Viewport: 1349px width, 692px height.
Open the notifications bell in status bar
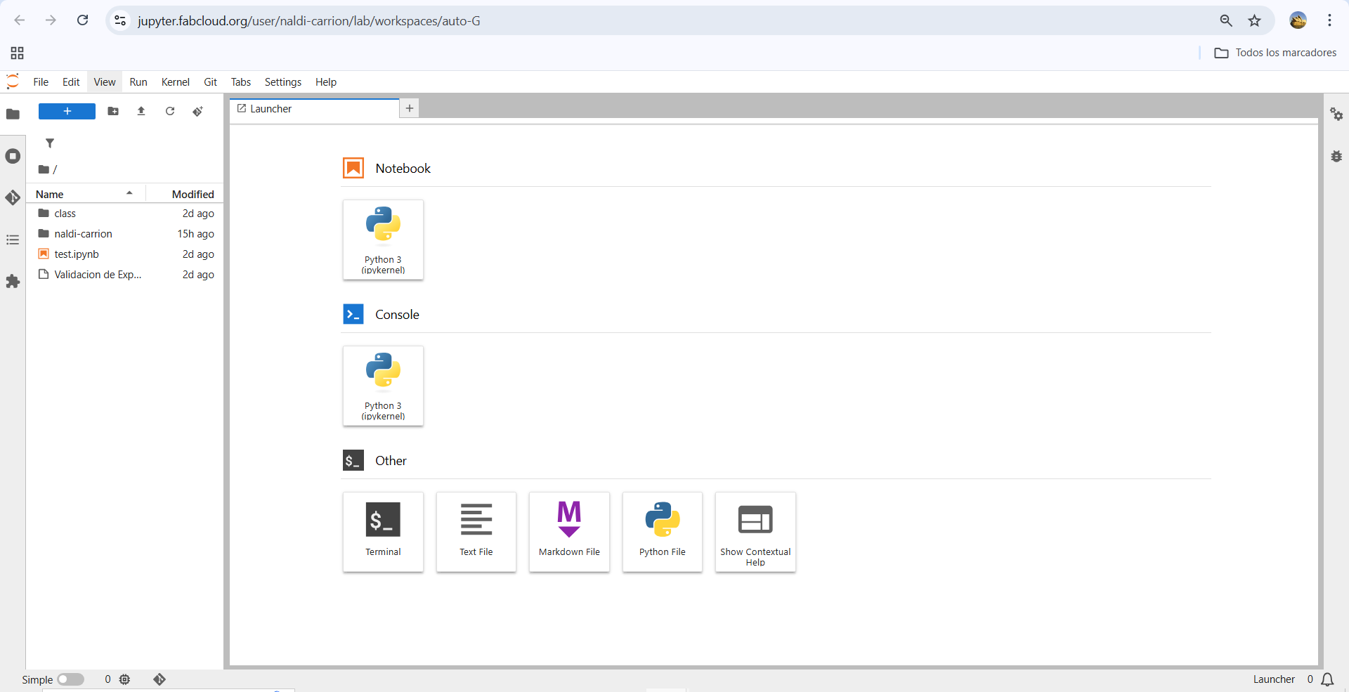coord(1327,679)
